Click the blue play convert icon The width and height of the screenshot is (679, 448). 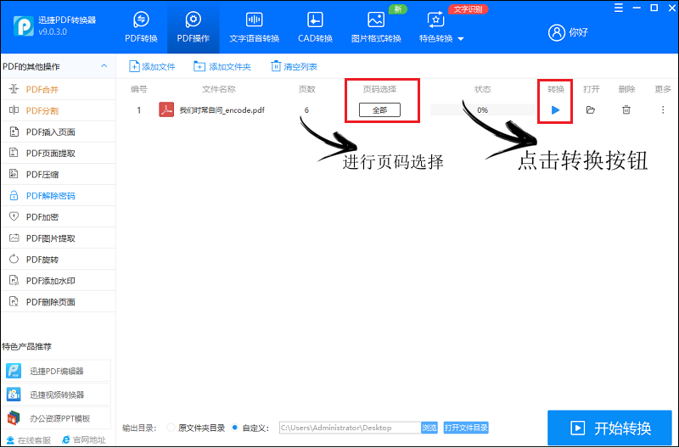(555, 110)
